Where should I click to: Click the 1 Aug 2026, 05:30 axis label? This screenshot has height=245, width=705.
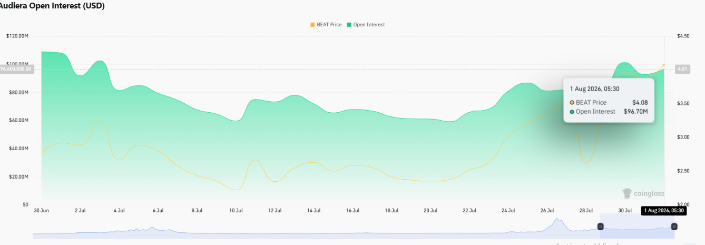(x=663, y=211)
